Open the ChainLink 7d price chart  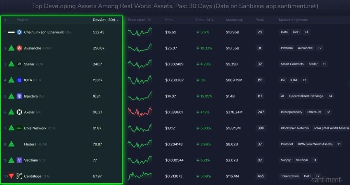(x=140, y=32)
